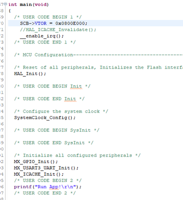Click the 'int main(void)' declaration line

coord(28,4)
